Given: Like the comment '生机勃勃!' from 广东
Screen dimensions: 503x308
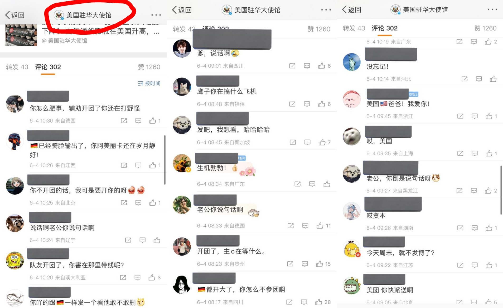Looking at the screenshot, I should [327, 184].
